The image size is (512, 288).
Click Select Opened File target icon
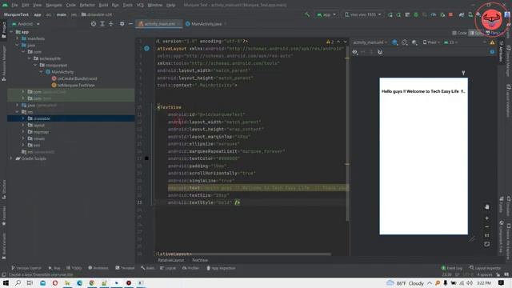[x=94, y=24]
